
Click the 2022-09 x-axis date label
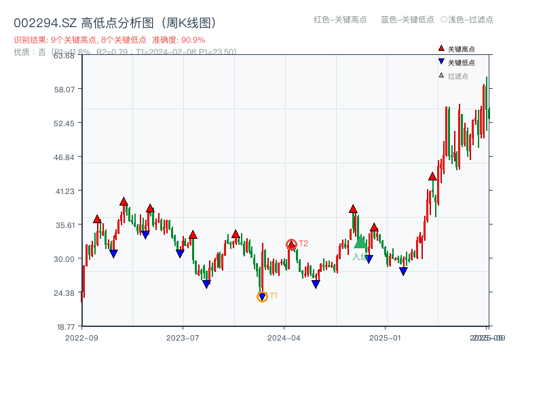coord(81,338)
